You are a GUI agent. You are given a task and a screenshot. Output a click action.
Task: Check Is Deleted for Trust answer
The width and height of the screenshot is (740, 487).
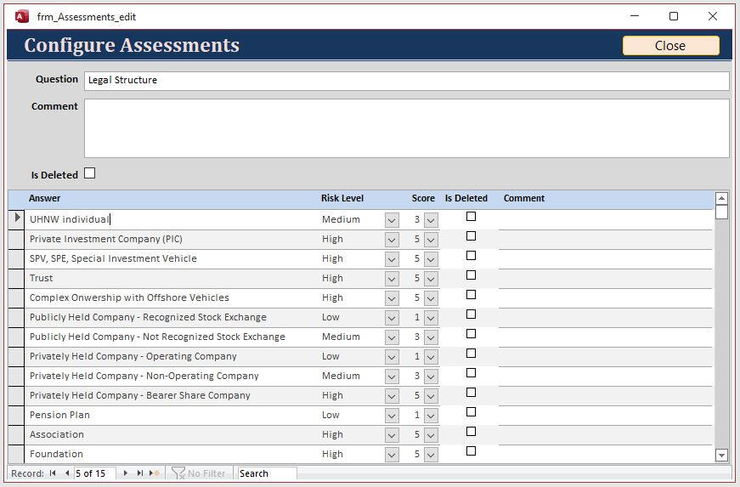point(471,275)
